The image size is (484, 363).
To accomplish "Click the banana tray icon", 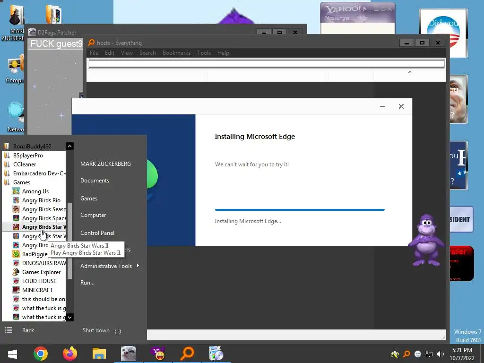I will 395,354.
